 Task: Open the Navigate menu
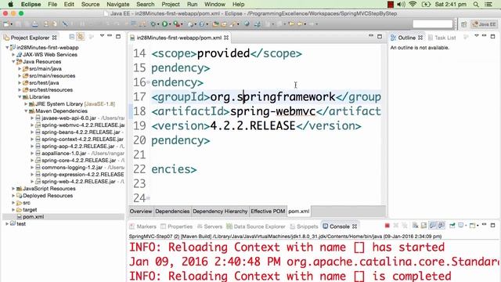[x=118, y=5]
